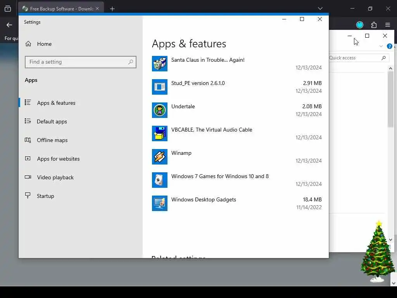Minimize the Settings window
The image size is (397, 298).
coord(284,19)
